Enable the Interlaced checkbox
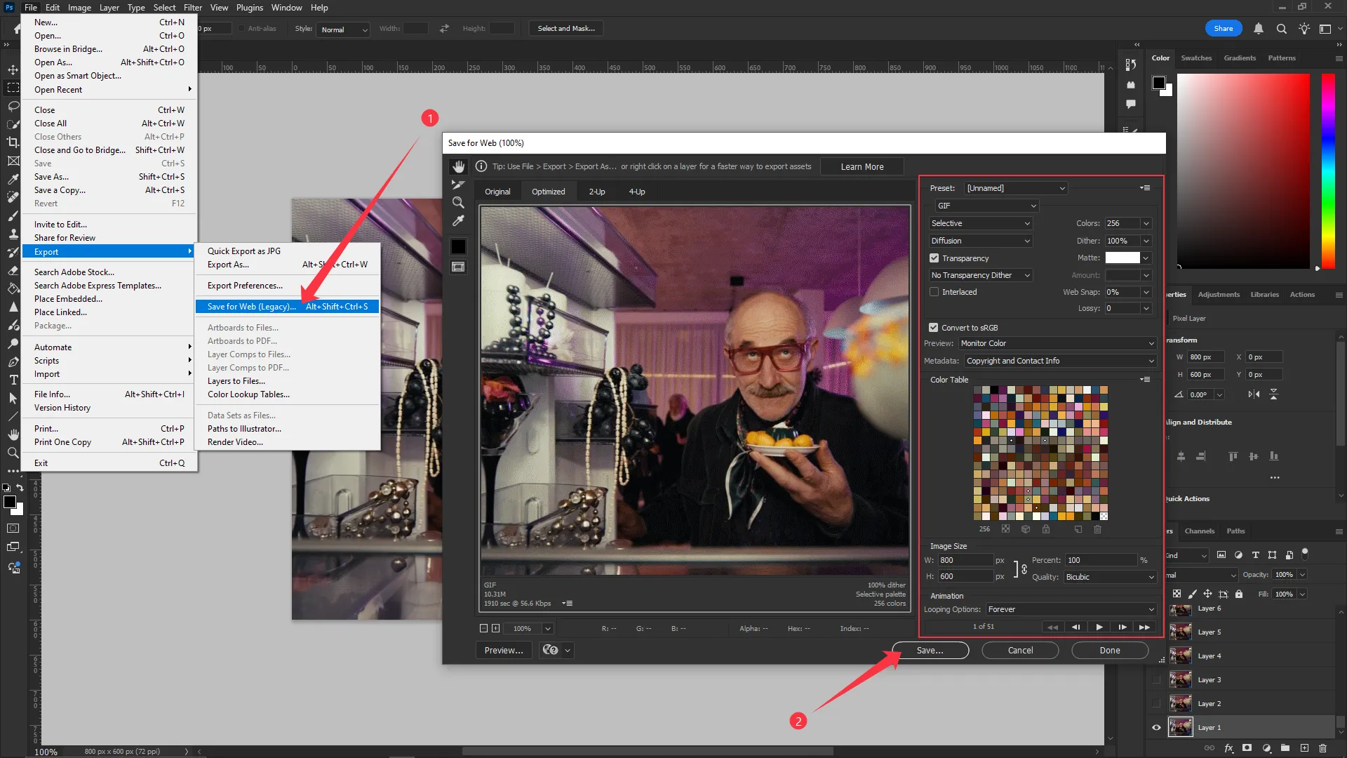The width and height of the screenshot is (1347, 758). tap(934, 292)
